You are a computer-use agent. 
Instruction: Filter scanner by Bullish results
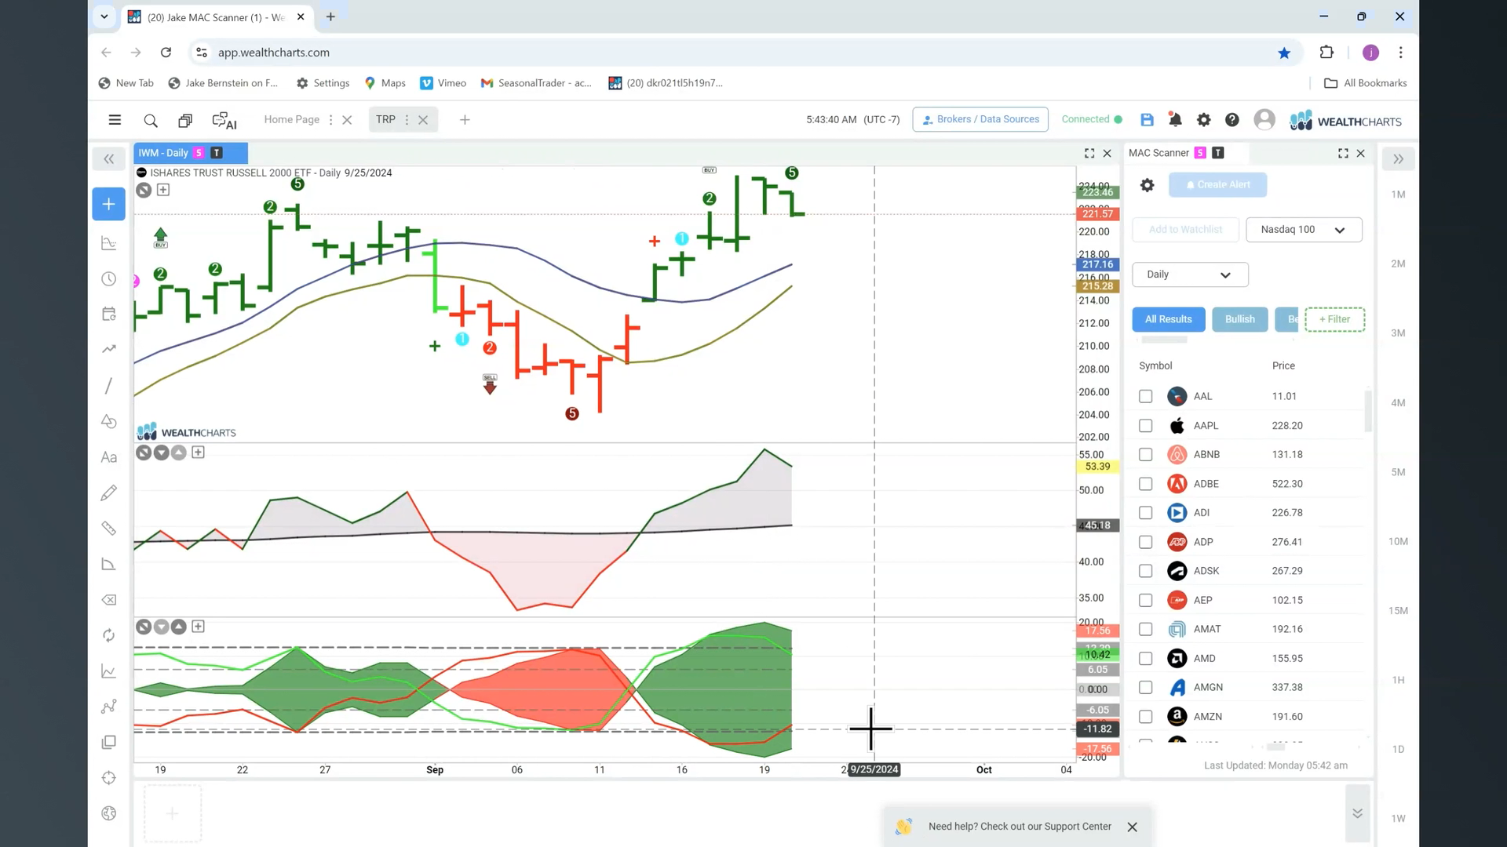coord(1239,319)
